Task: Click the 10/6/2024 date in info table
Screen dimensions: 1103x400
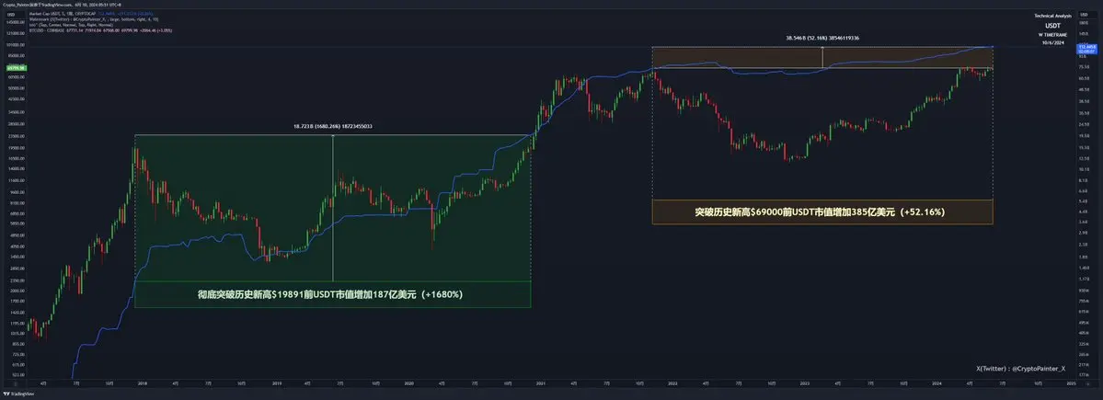Action: (x=1053, y=43)
